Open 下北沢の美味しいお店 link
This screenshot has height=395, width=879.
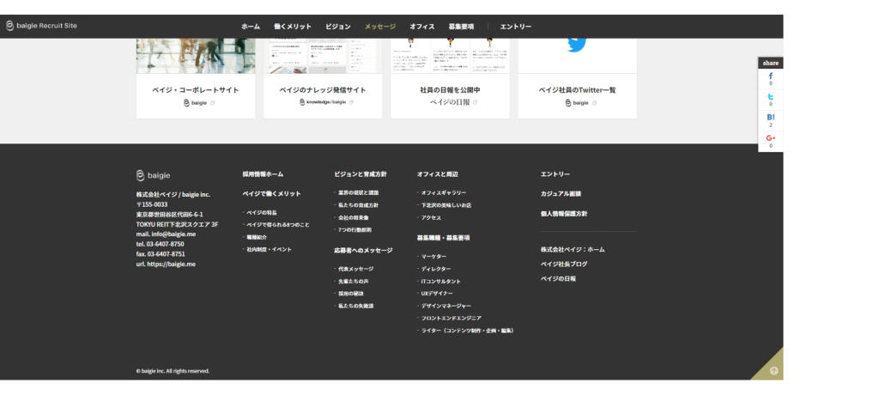pyautogui.click(x=446, y=204)
